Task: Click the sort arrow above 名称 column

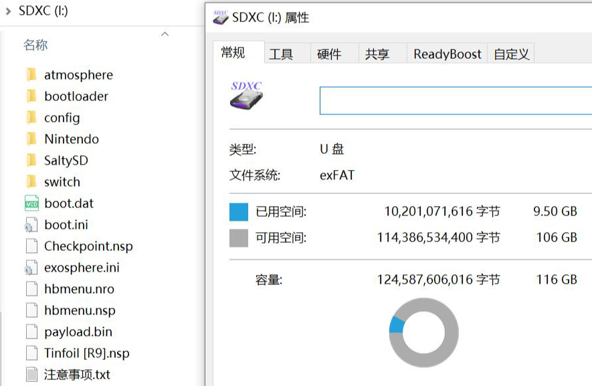Action: point(165,33)
